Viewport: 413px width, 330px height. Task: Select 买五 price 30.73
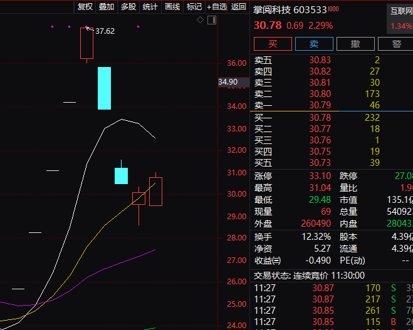tap(320, 163)
